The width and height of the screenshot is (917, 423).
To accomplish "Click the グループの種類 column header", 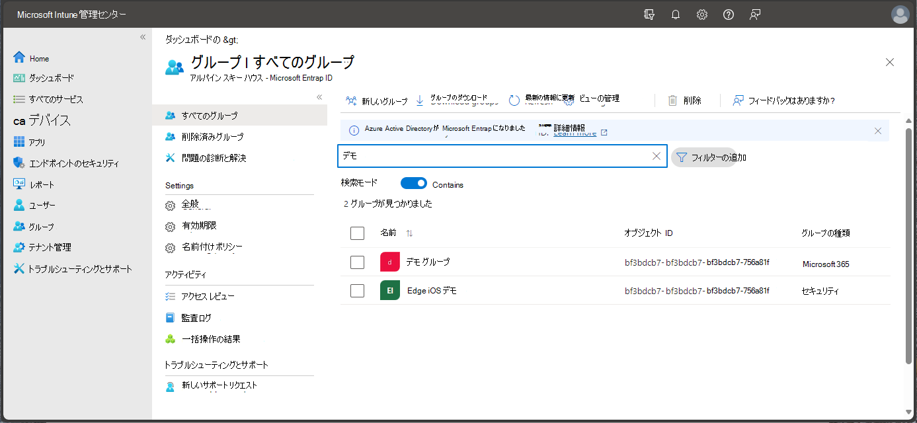I will (x=826, y=233).
